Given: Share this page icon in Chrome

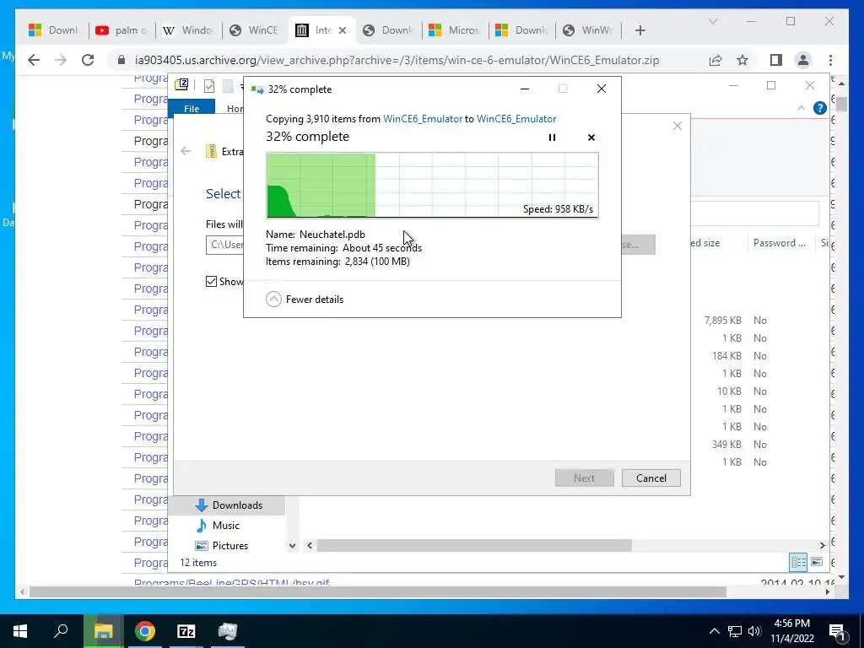Looking at the screenshot, I should coord(715,60).
